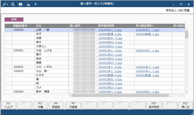Select staff number cell 100002

point(23,67)
